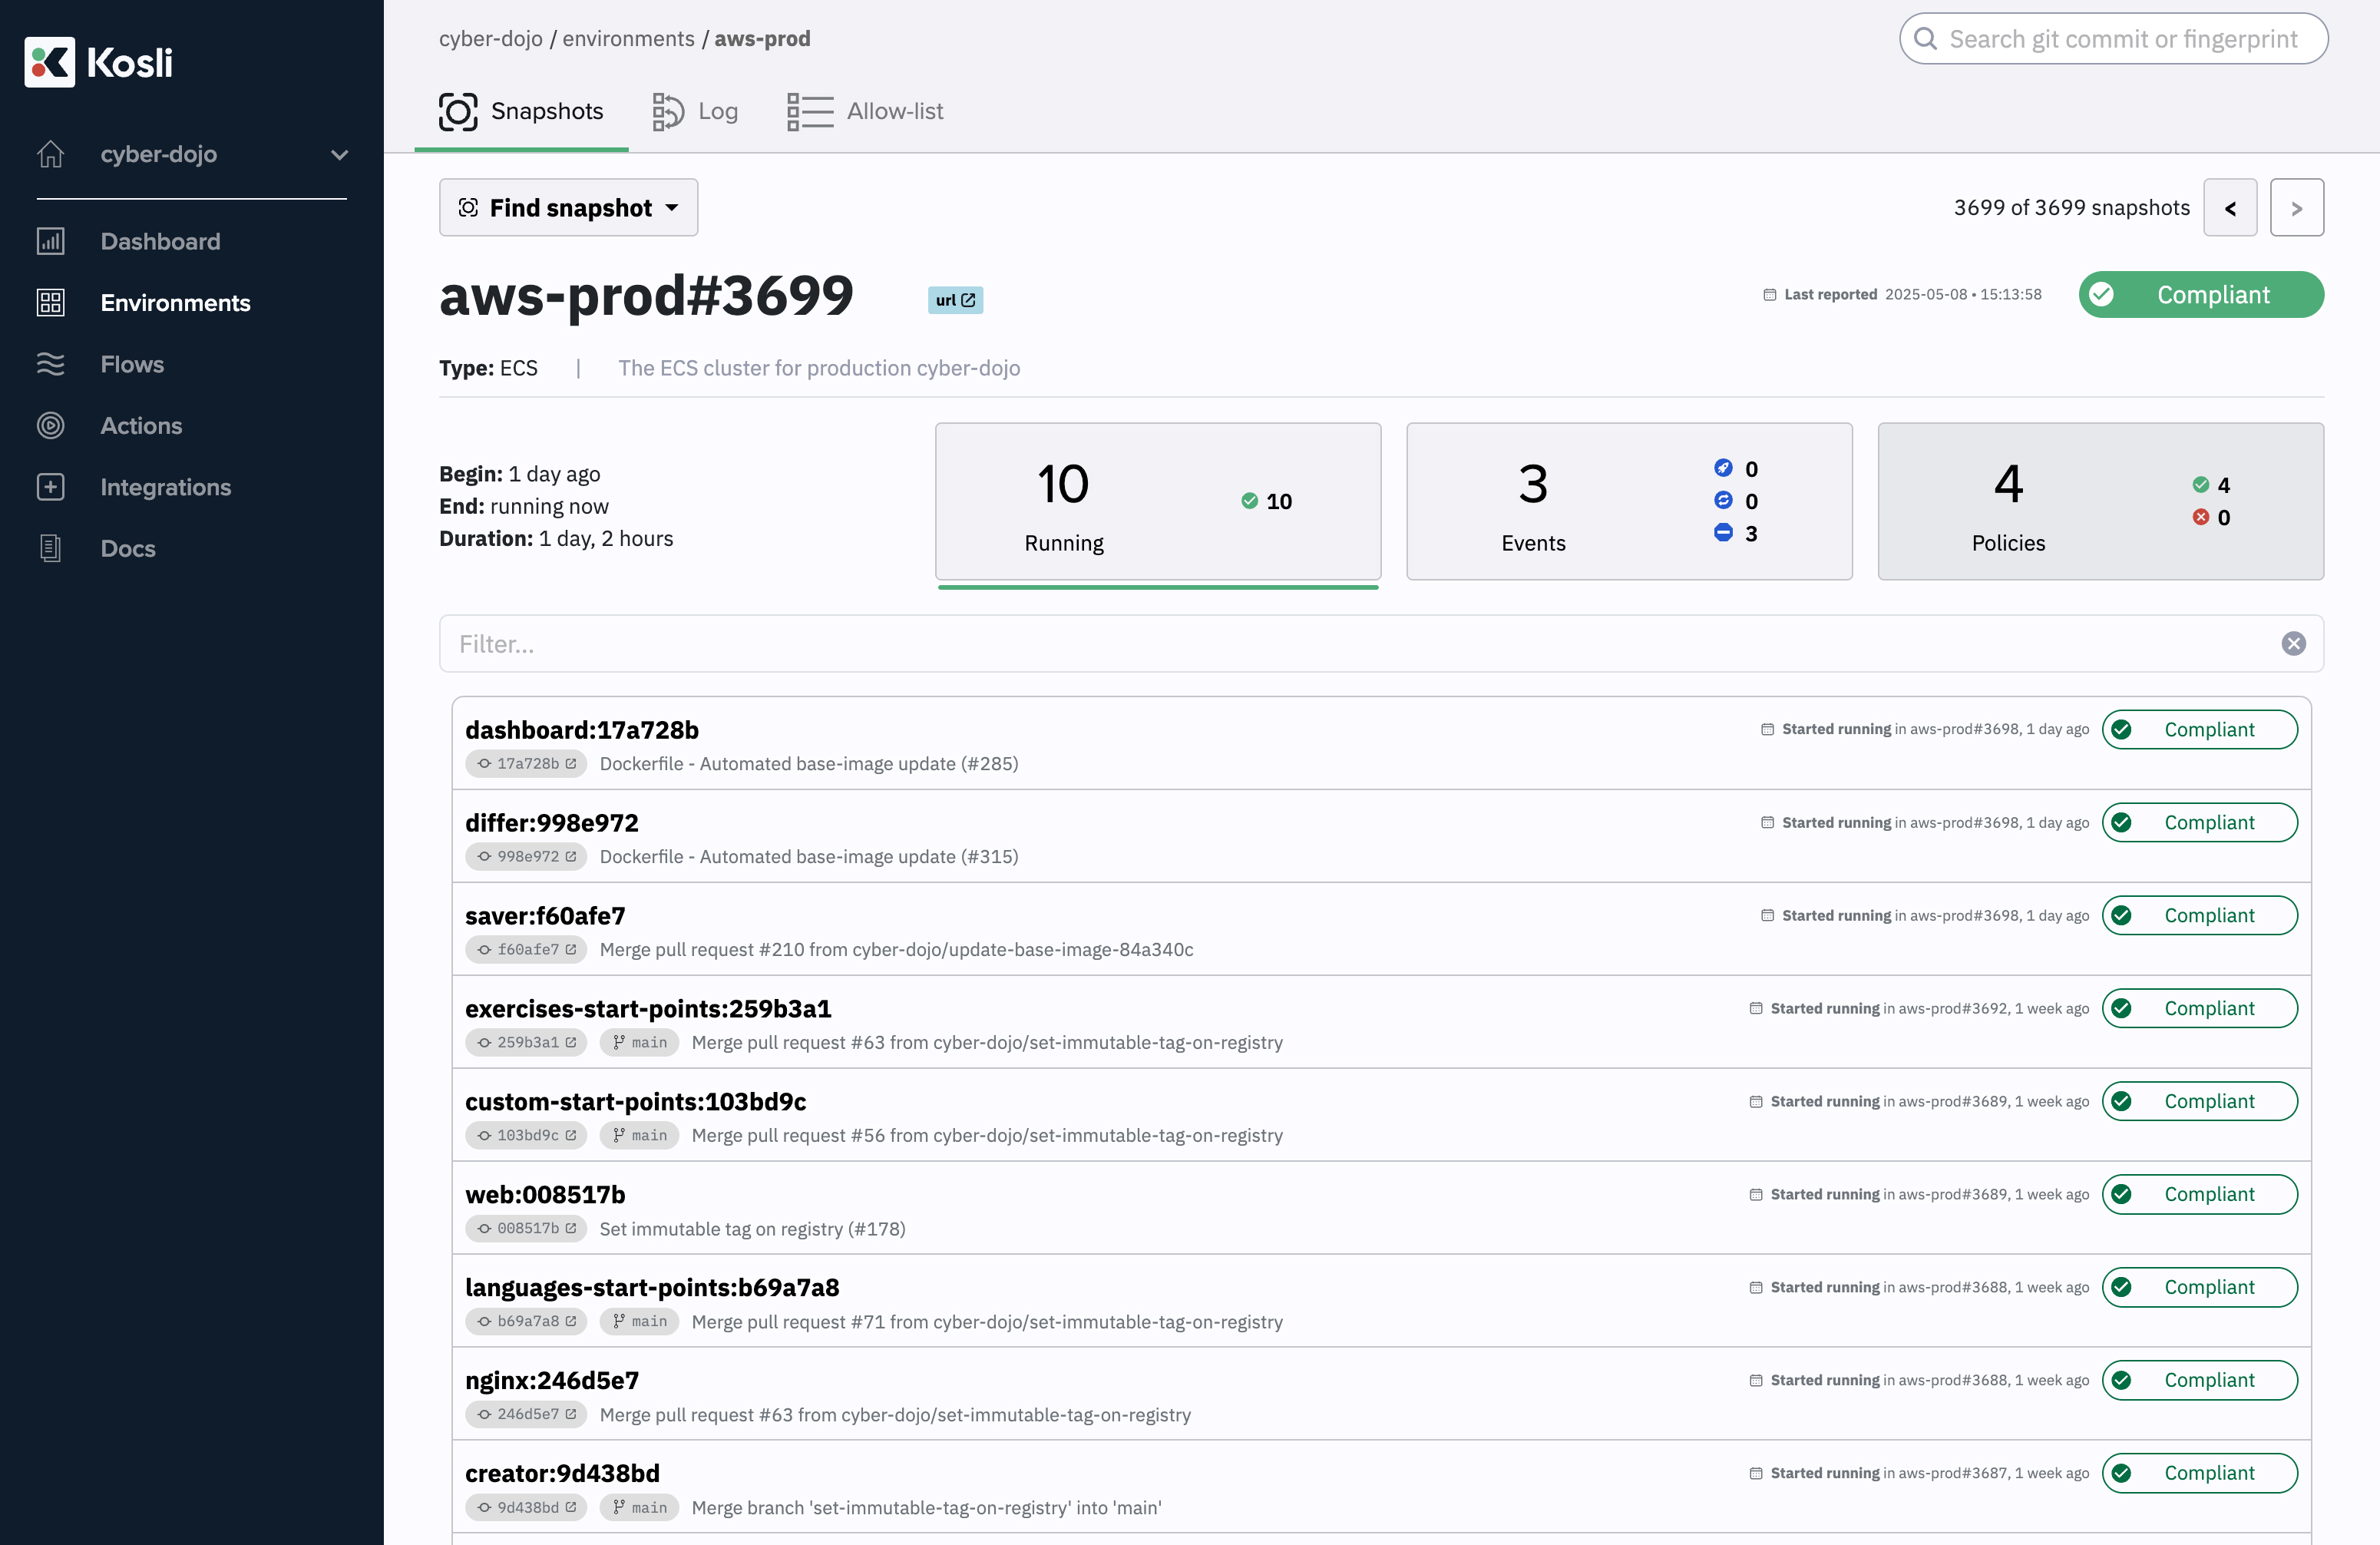Open the differ:998e972 artifact
Screen dimensions: 2380x1545
tap(551, 822)
